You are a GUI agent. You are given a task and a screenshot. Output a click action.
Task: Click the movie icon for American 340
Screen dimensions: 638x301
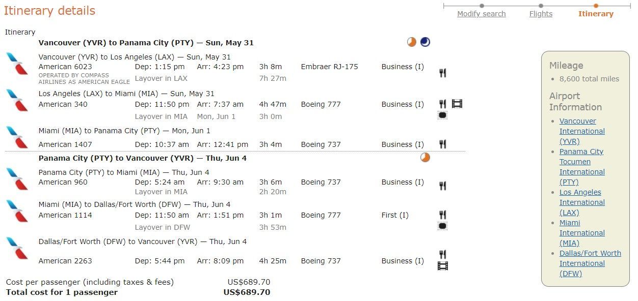pyautogui.click(x=457, y=104)
